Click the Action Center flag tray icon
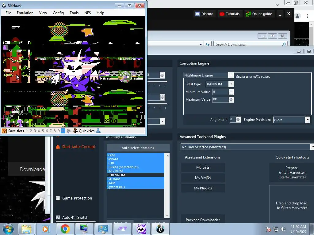Image resolution: width=314 pixels, height=235 pixels. (268, 229)
